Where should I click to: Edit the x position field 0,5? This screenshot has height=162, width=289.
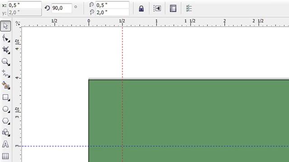[x=24, y=5]
